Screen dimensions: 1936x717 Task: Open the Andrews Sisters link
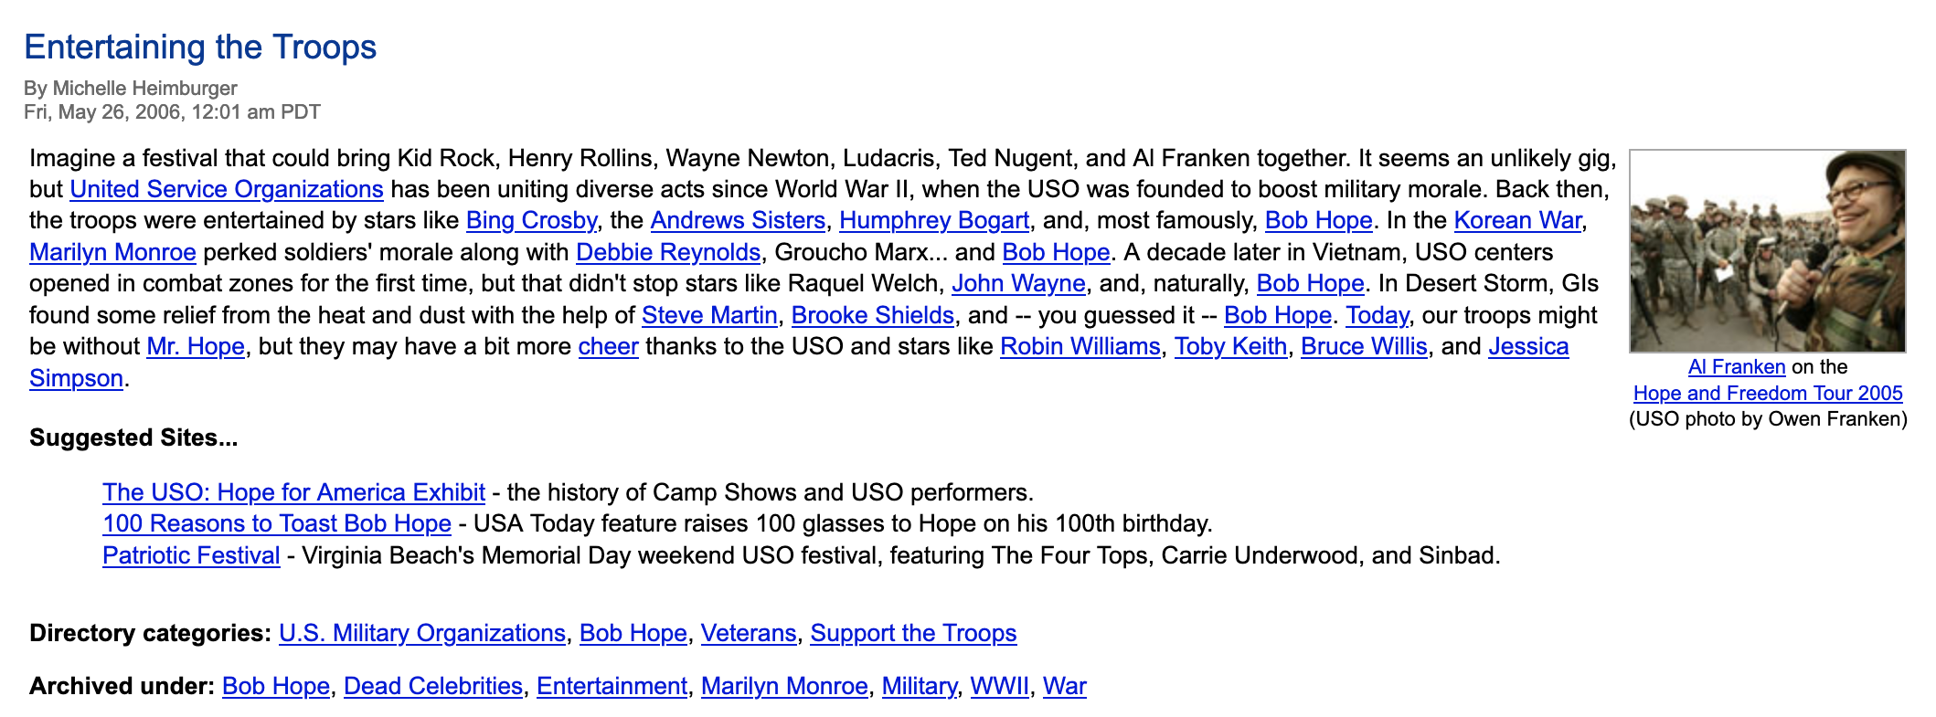(x=738, y=220)
